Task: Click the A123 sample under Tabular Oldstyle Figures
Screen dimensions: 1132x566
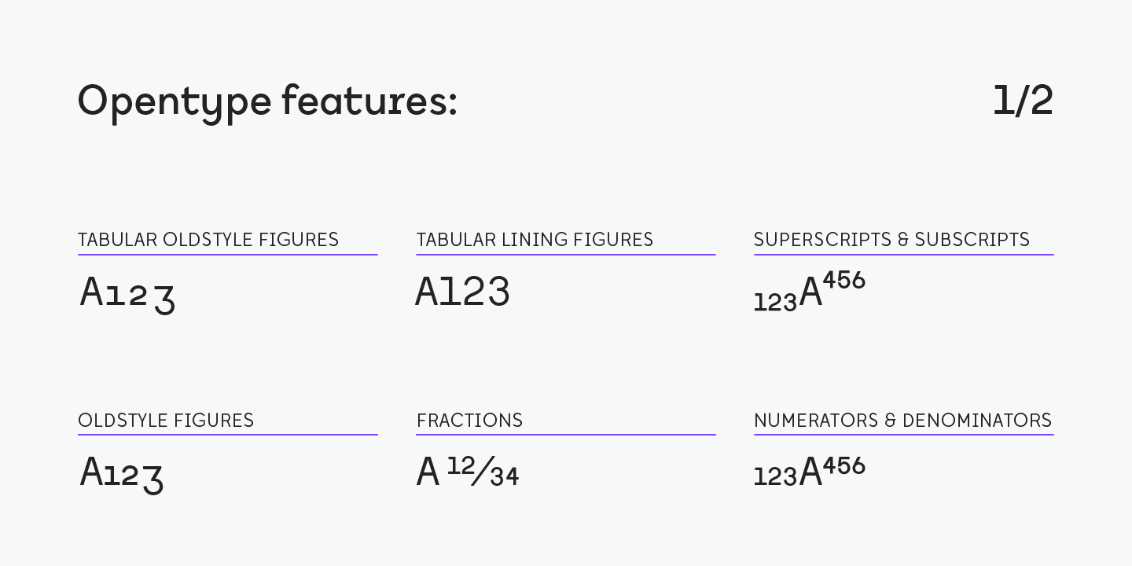Action: pos(127,293)
